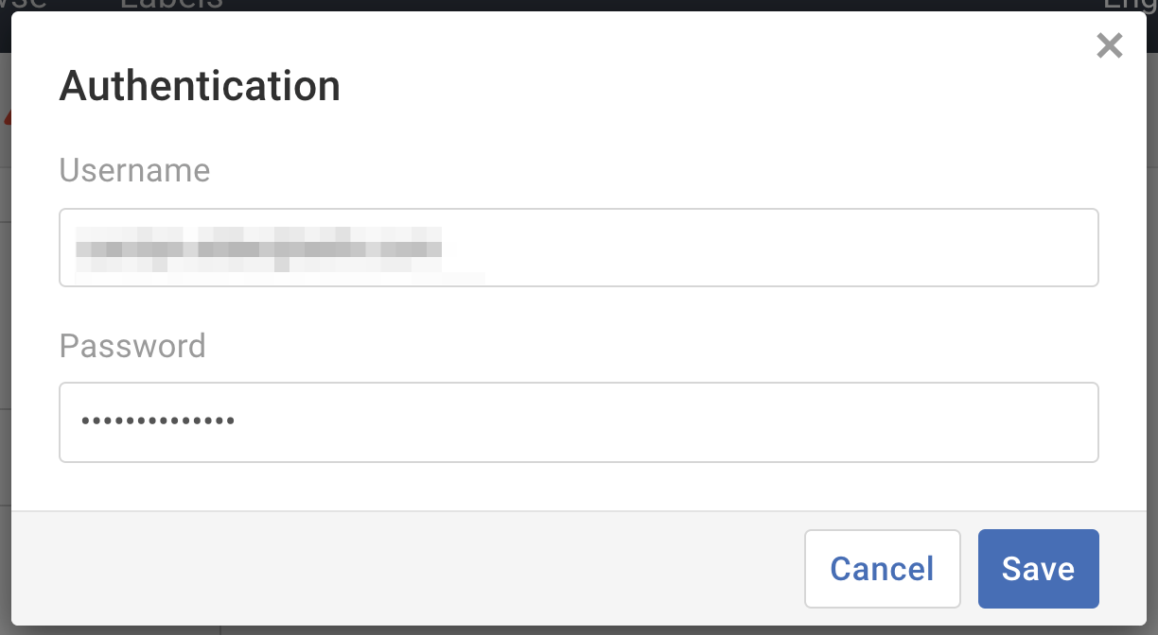1158x635 pixels.
Task: Click the X to dismiss the dialog
Action: (1108, 44)
